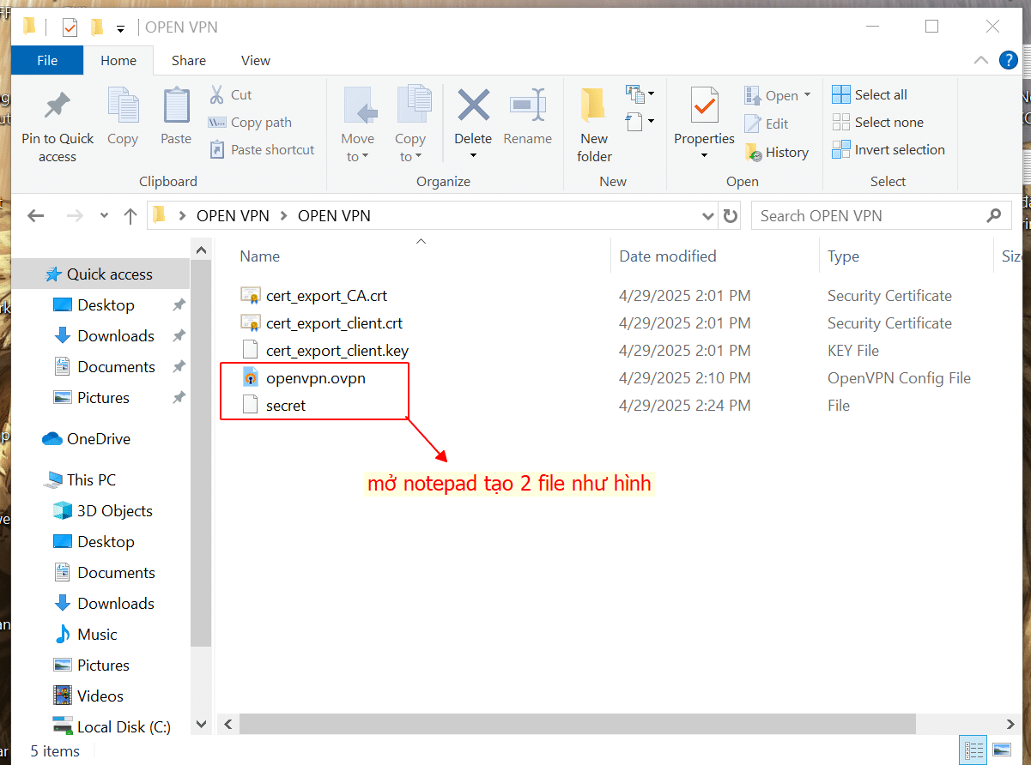Select the secret file

286,406
